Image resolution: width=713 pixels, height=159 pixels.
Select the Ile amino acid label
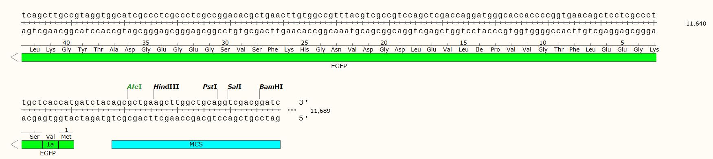pyautogui.click(x=479, y=49)
